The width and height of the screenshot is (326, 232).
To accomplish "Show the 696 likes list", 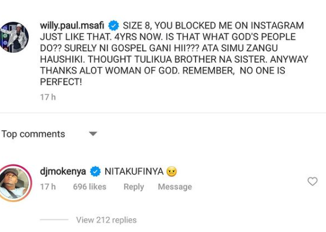I will click(x=90, y=187).
